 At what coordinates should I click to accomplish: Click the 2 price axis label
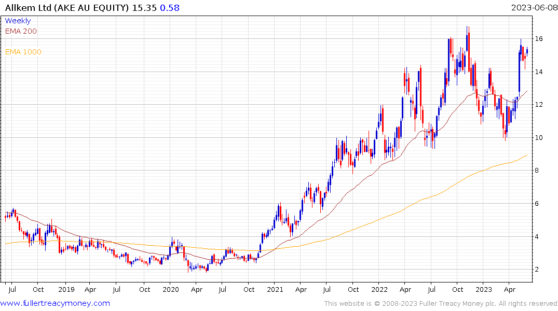537,270
